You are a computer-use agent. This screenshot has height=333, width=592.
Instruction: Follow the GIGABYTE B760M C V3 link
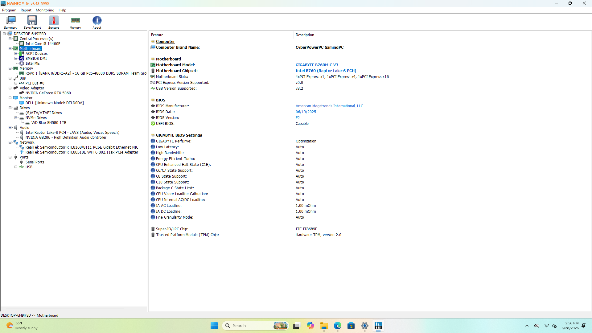[x=317, y=65]
